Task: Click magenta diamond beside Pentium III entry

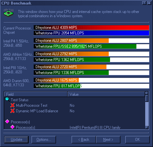Action: coord(13,127)
